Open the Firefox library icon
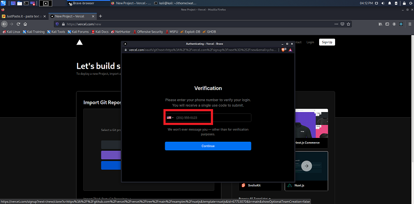Viewport: 414px width, 204px height. pyautogui.click(x=380, y=24)
